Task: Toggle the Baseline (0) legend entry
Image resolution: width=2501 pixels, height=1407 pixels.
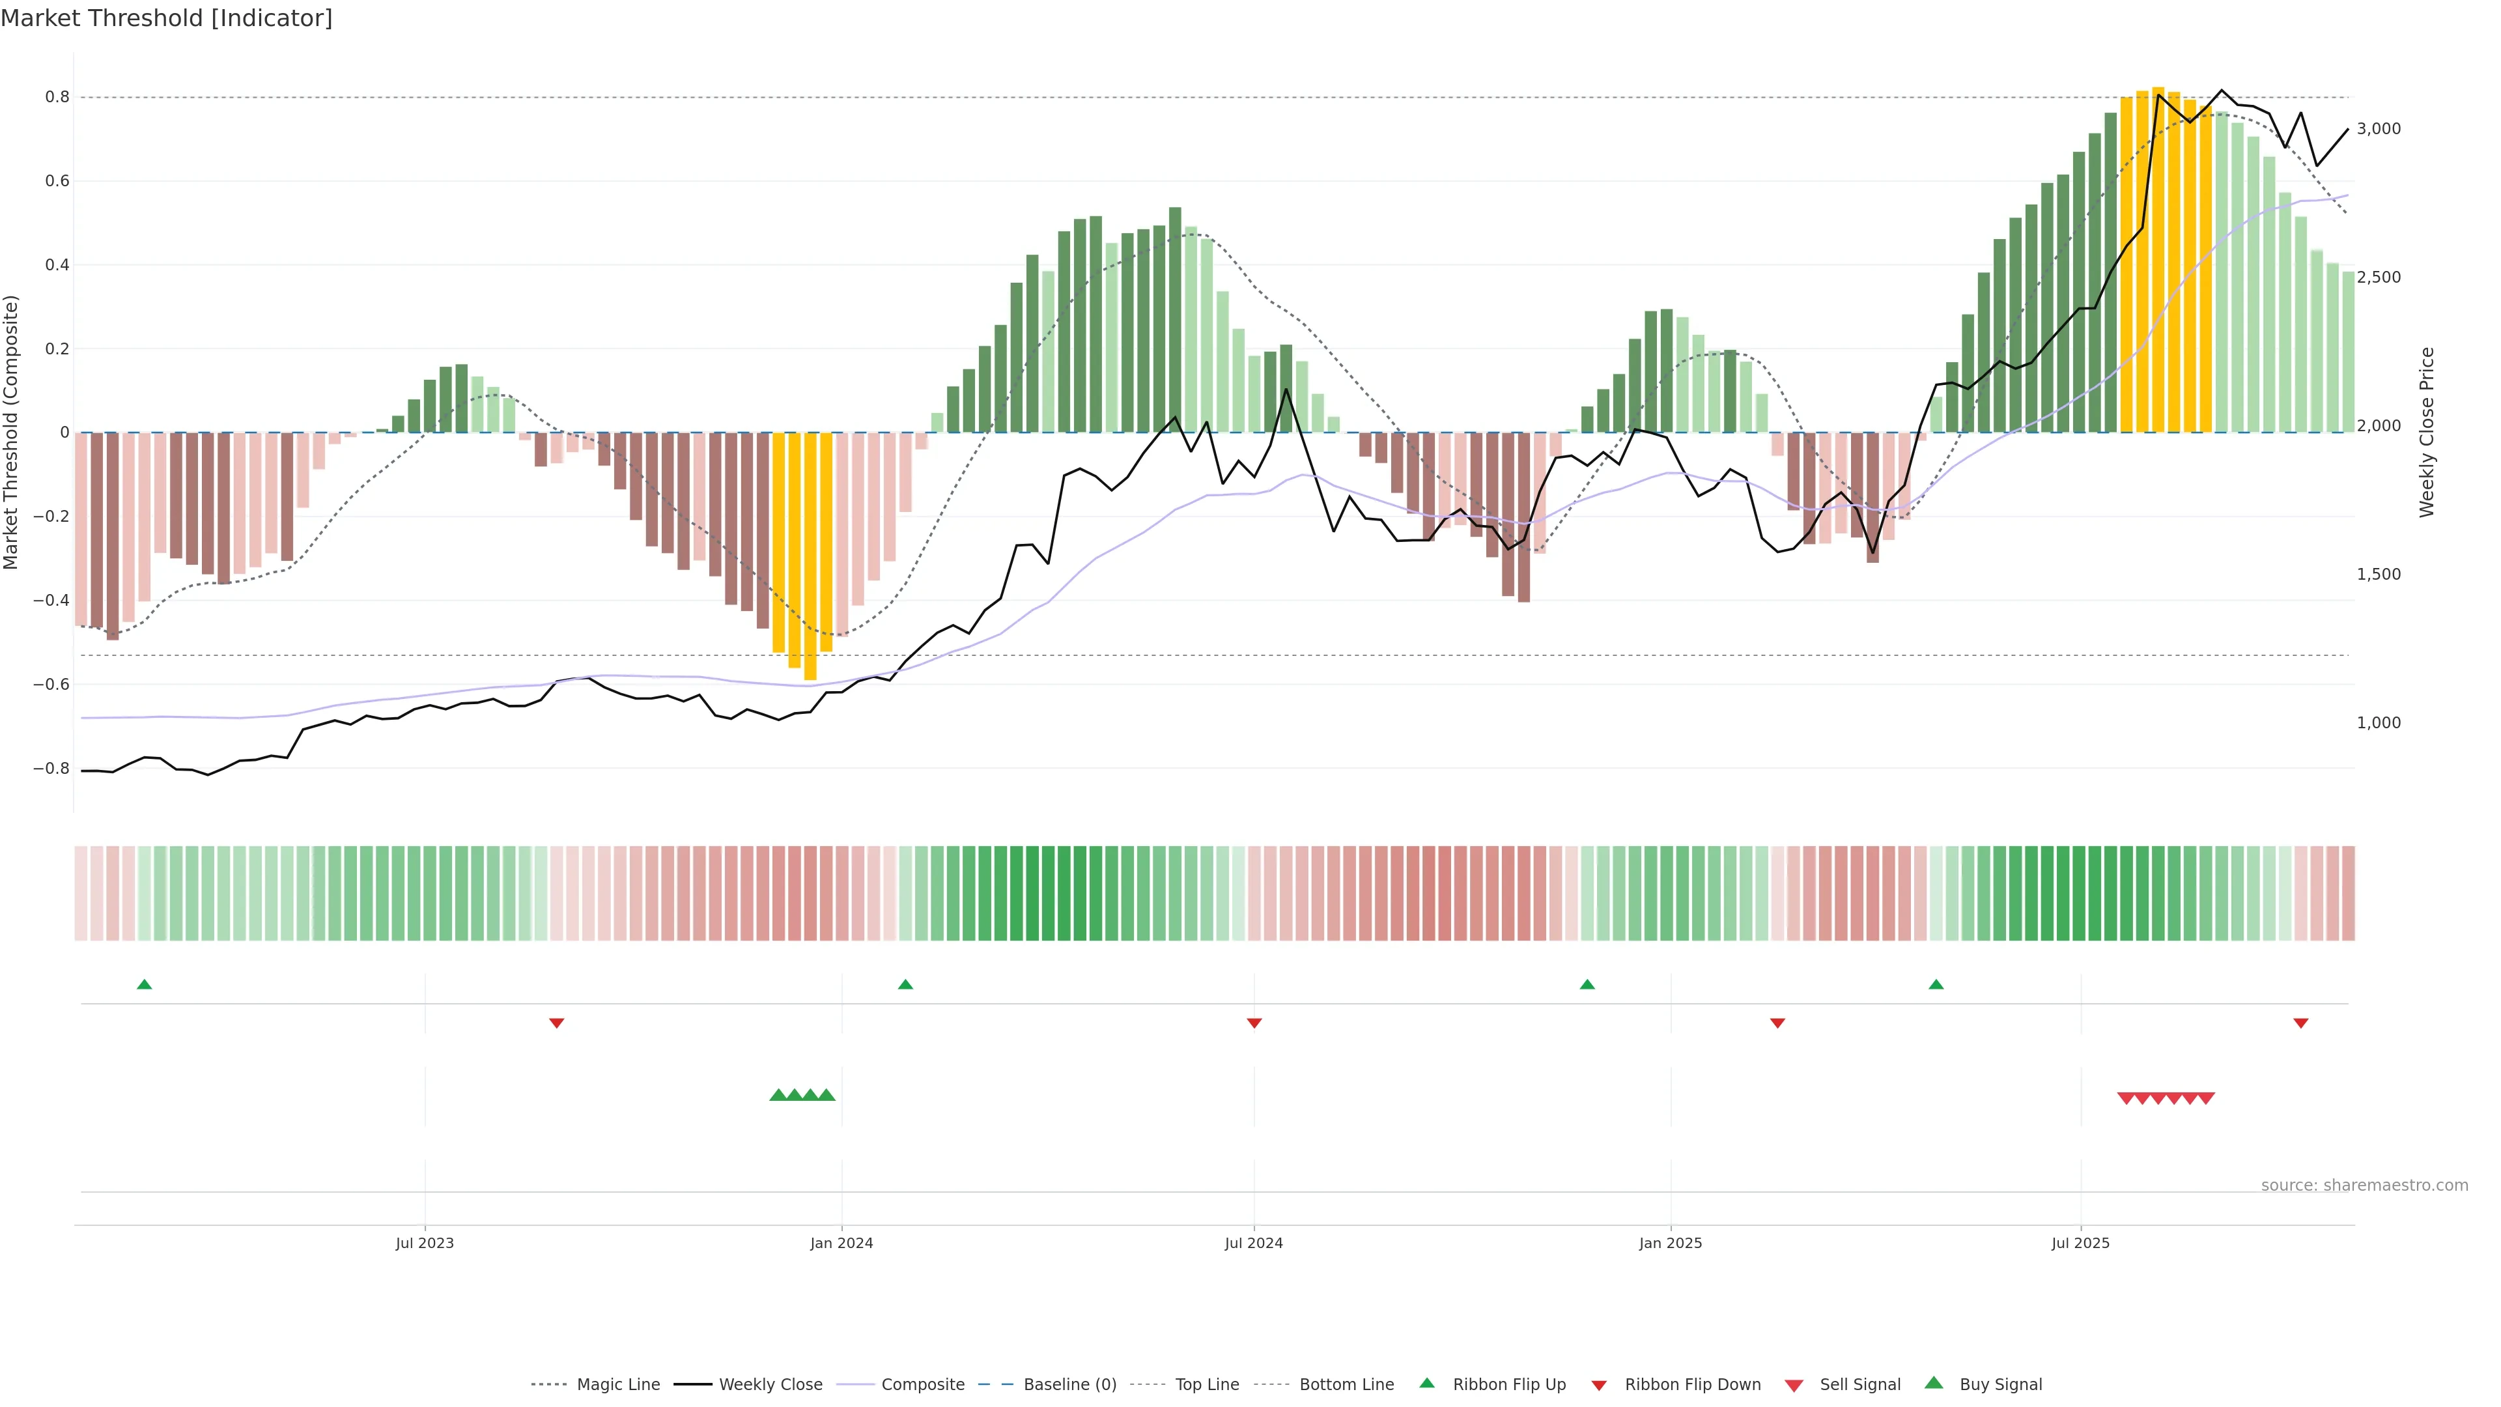Action: pyautogui.click(x=1069, y=1385)
